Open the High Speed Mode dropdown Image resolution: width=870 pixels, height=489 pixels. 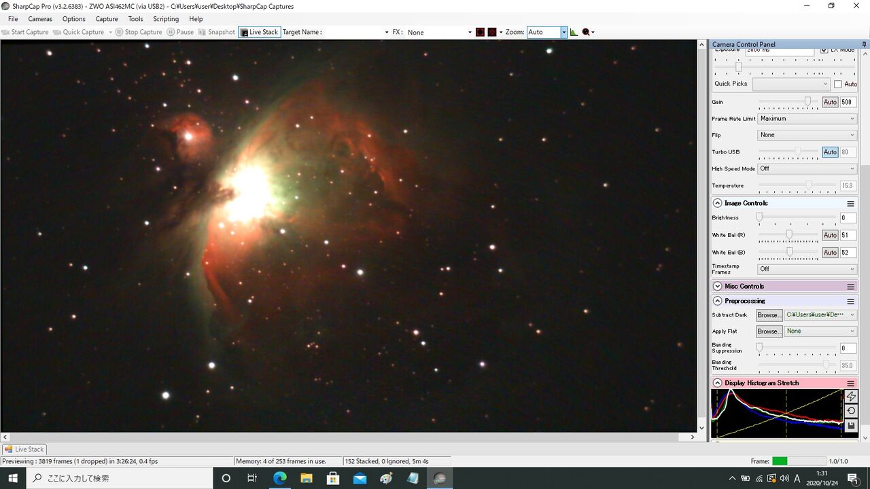[807, 168]
